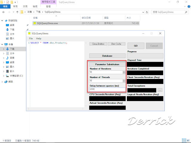
Task: Go back in Explorer navigation
Action: [4, 12]
